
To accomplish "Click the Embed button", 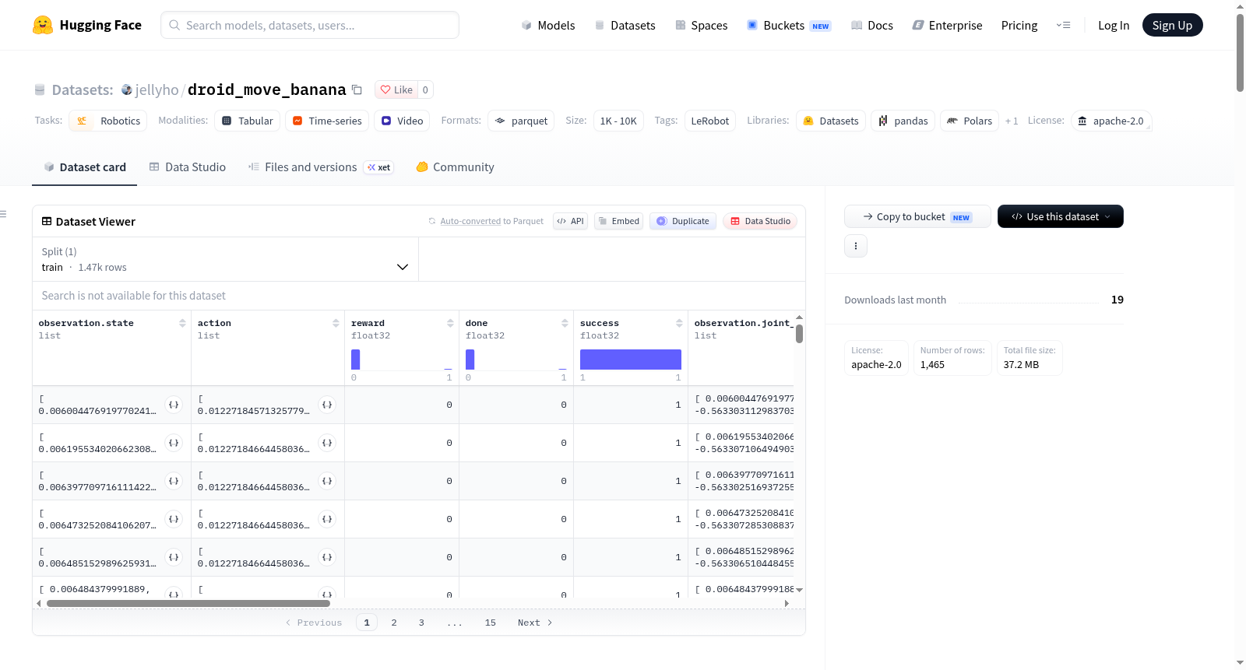I will pos(619,221).
